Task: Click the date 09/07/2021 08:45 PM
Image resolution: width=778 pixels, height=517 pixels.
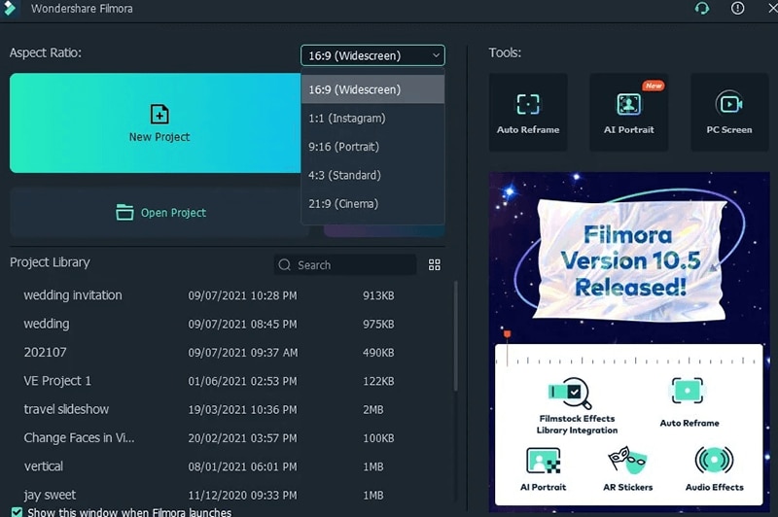Action: [242, 325]
